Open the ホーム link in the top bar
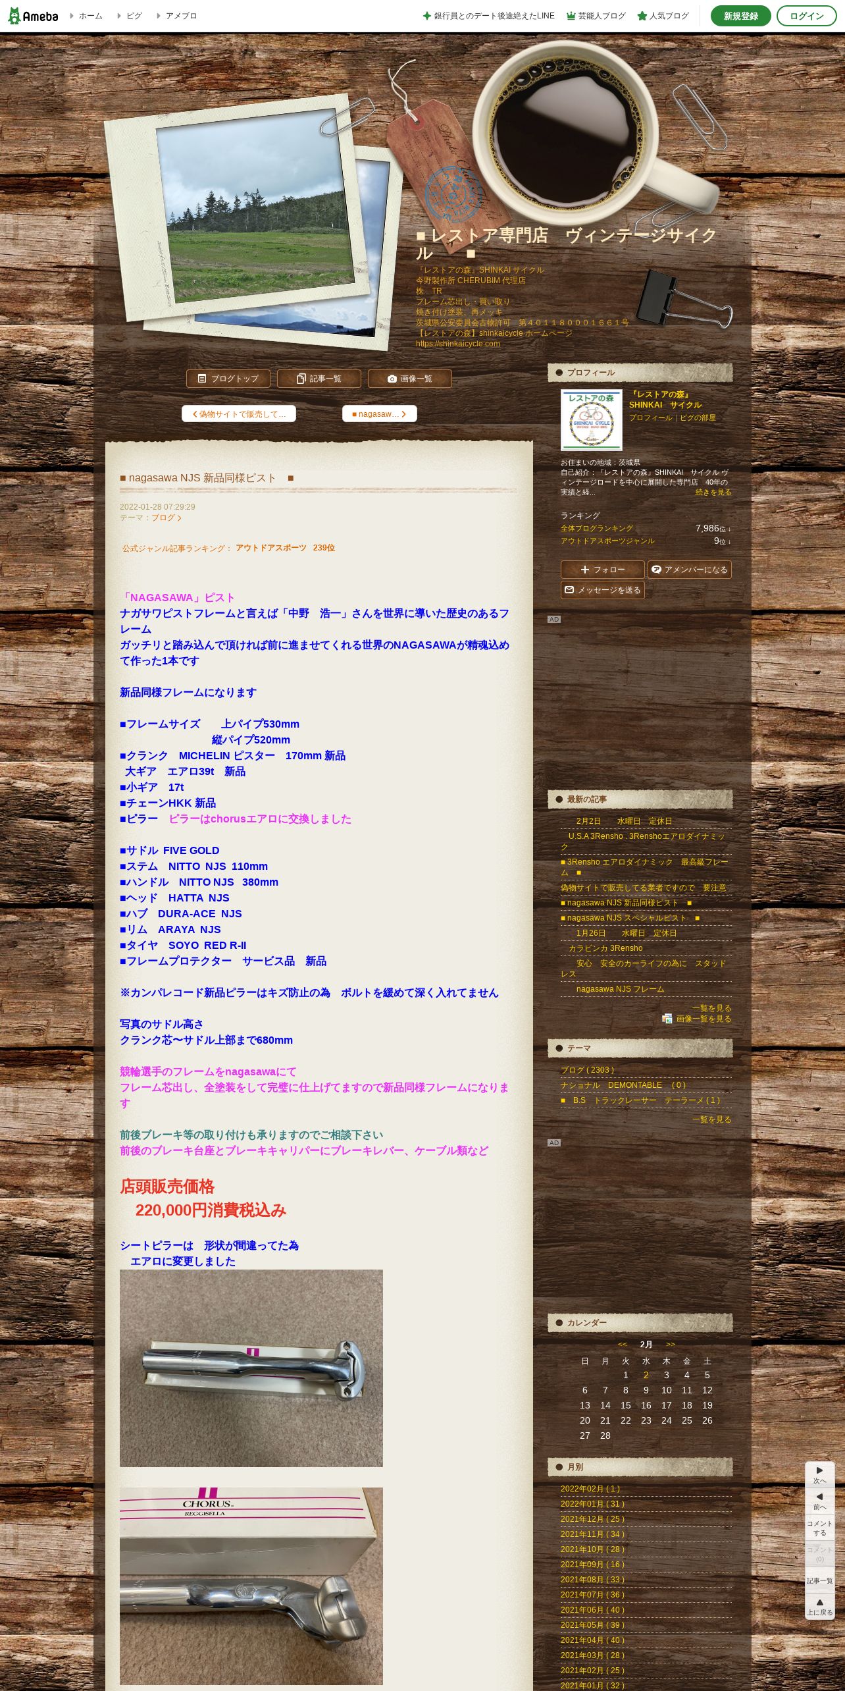 86,16
